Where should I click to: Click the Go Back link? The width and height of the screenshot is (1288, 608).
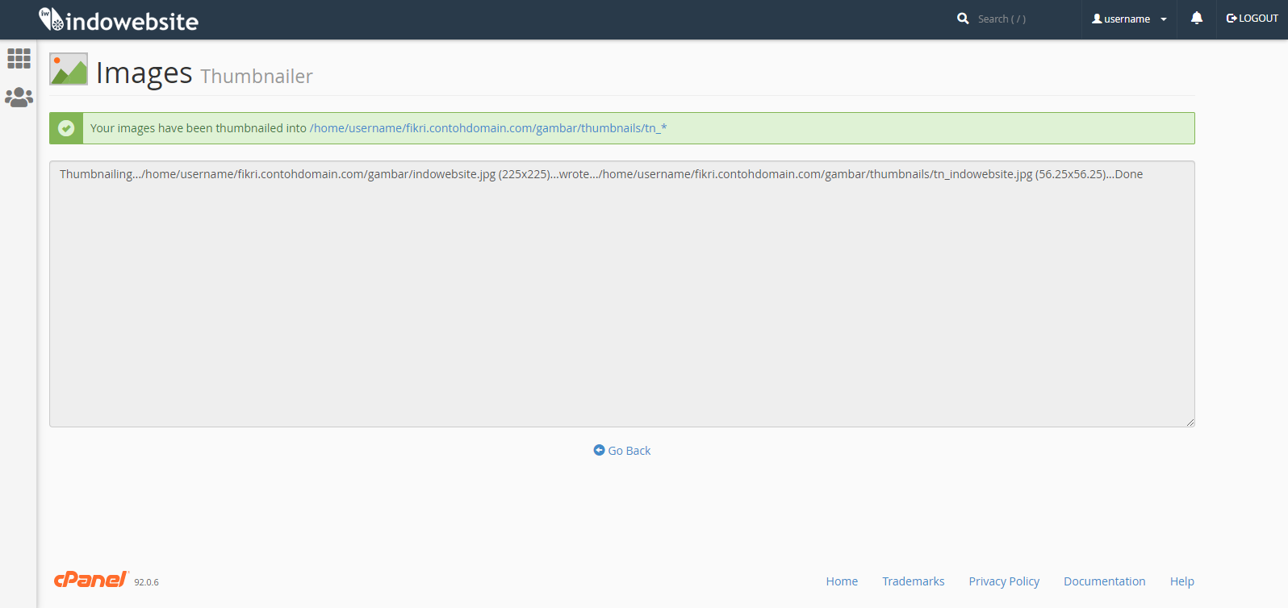(x=622, y=451)
